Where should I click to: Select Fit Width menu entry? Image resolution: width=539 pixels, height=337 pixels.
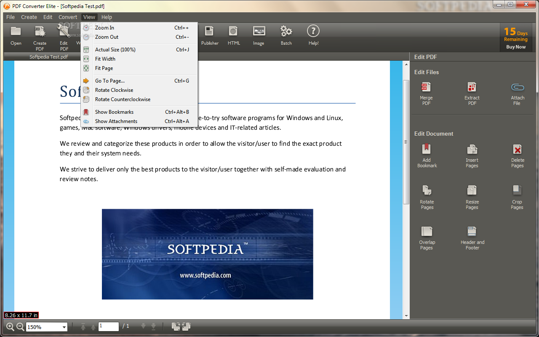[x=139, y=59]
